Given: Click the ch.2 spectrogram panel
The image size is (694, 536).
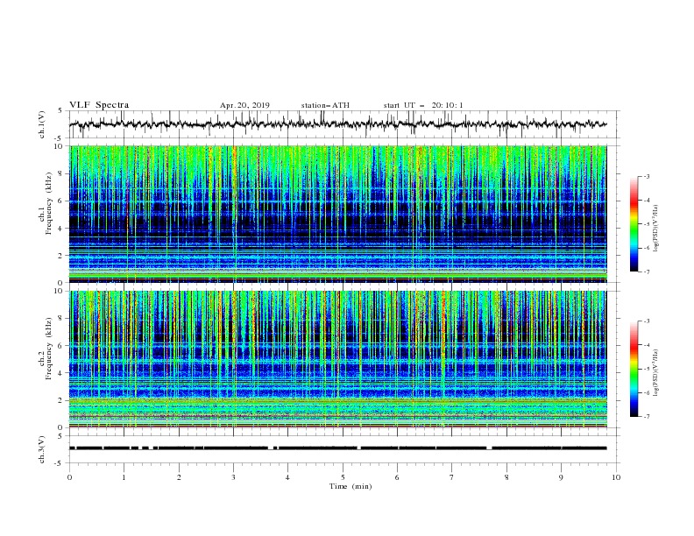Looking at the screenshot, I should point(338,359).
